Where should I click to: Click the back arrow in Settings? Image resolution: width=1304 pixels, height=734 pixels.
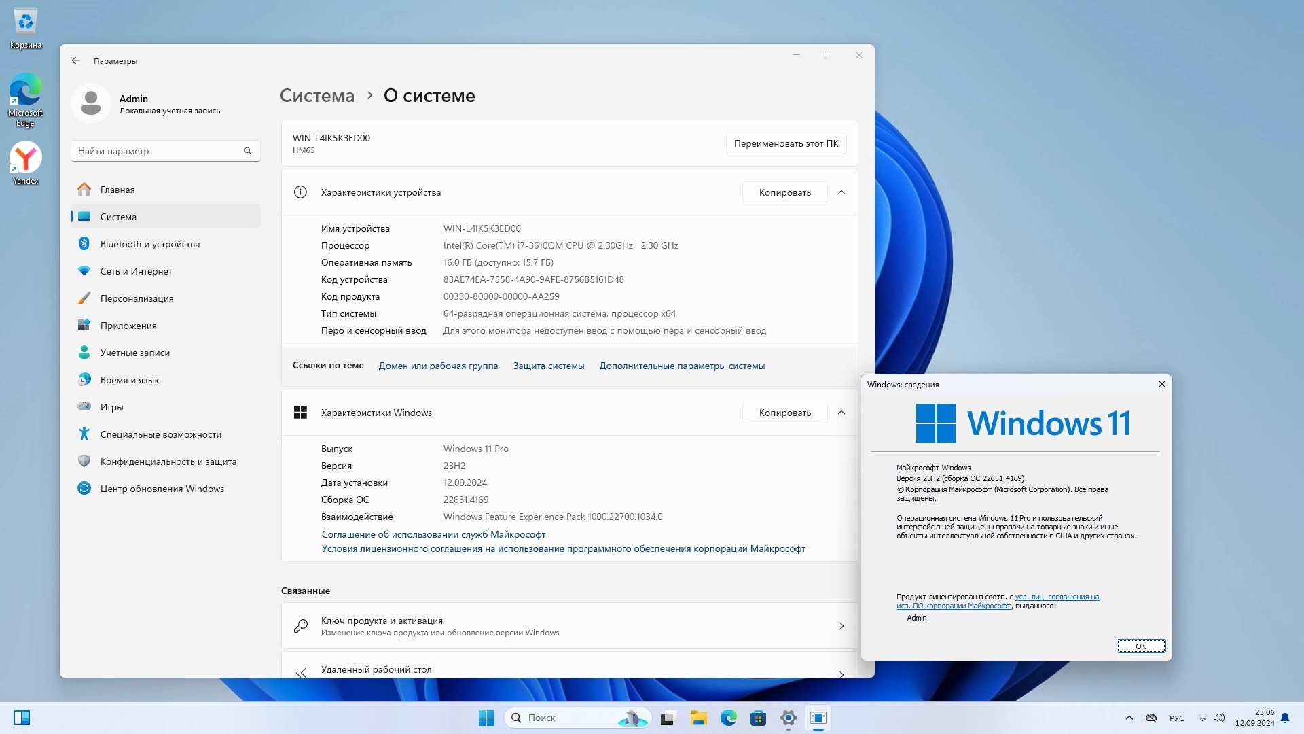pyautogui.click(x=76, y=61)
